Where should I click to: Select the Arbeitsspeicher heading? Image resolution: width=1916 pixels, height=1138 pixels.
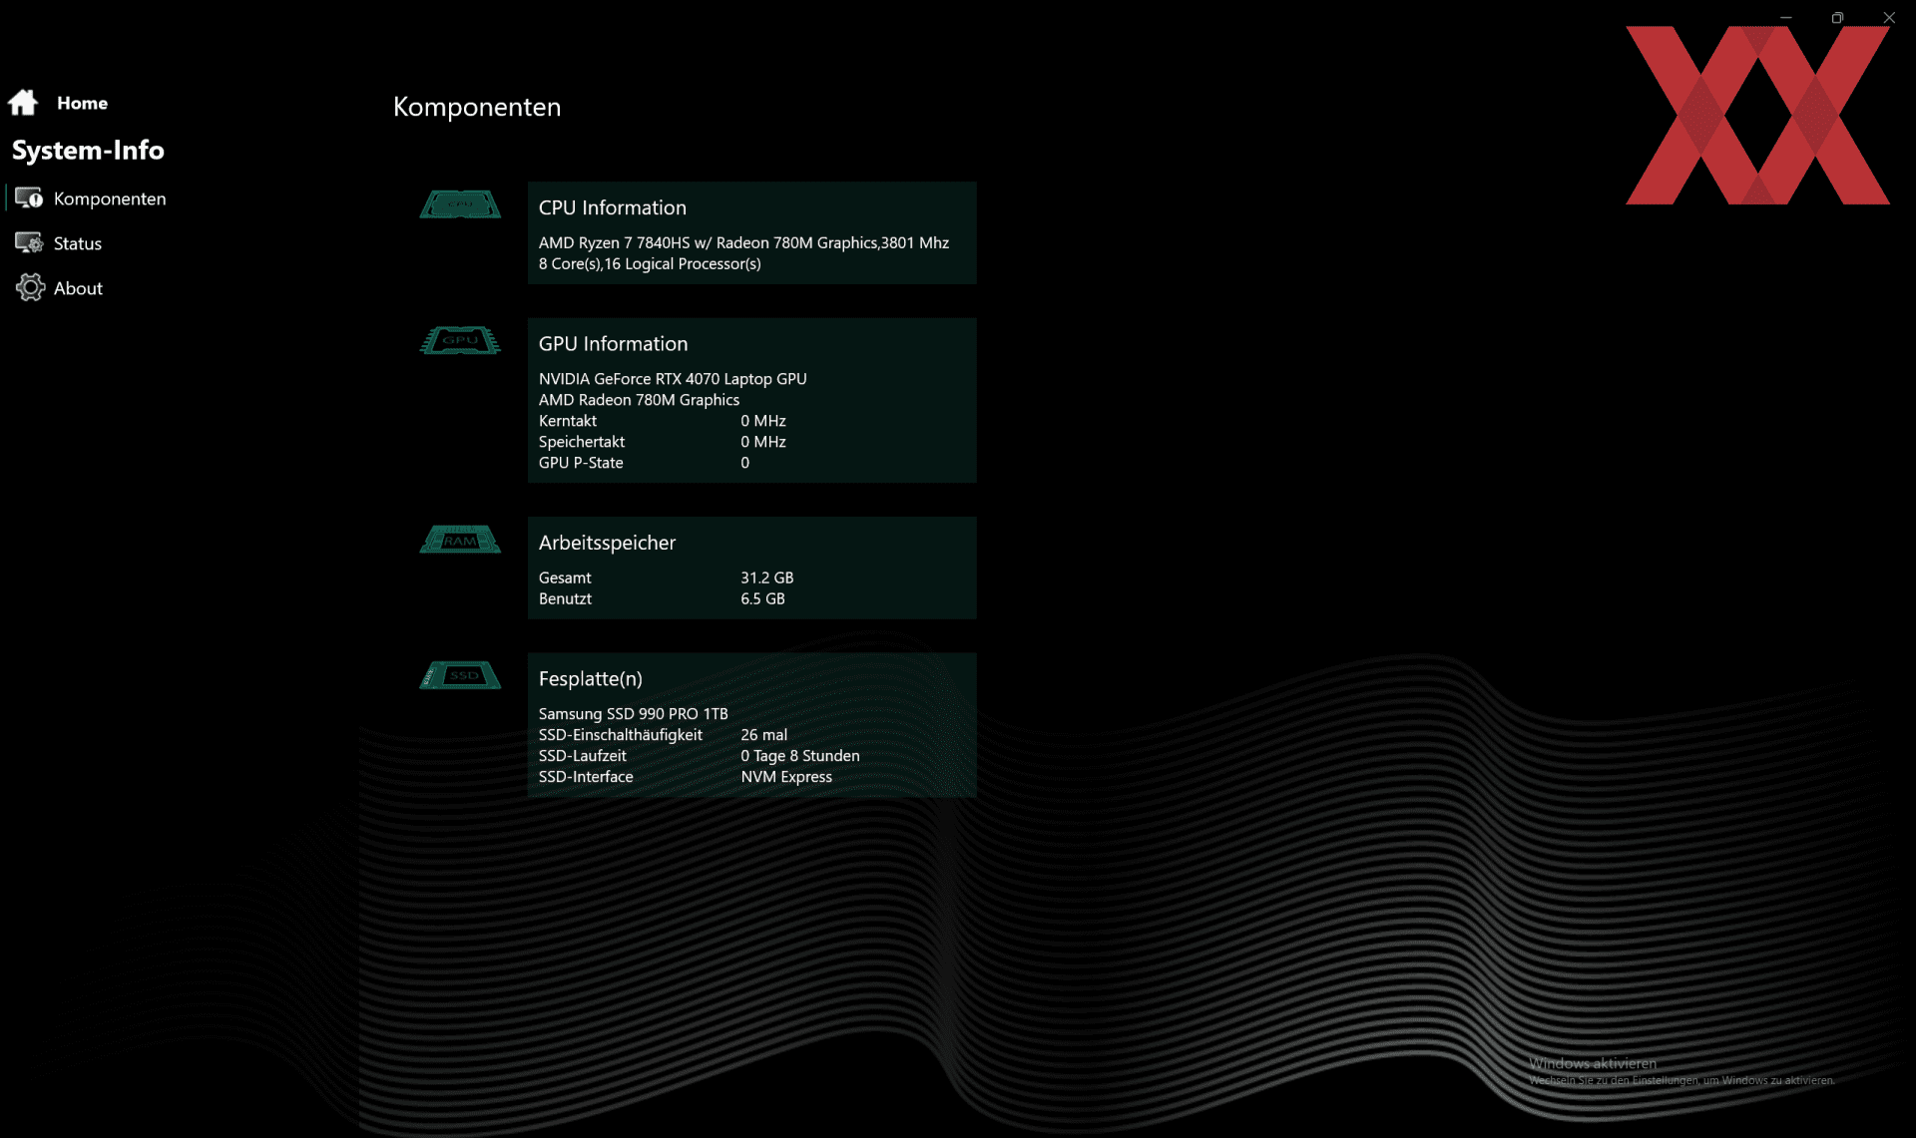pyautogui.click(x=607, y=543)
